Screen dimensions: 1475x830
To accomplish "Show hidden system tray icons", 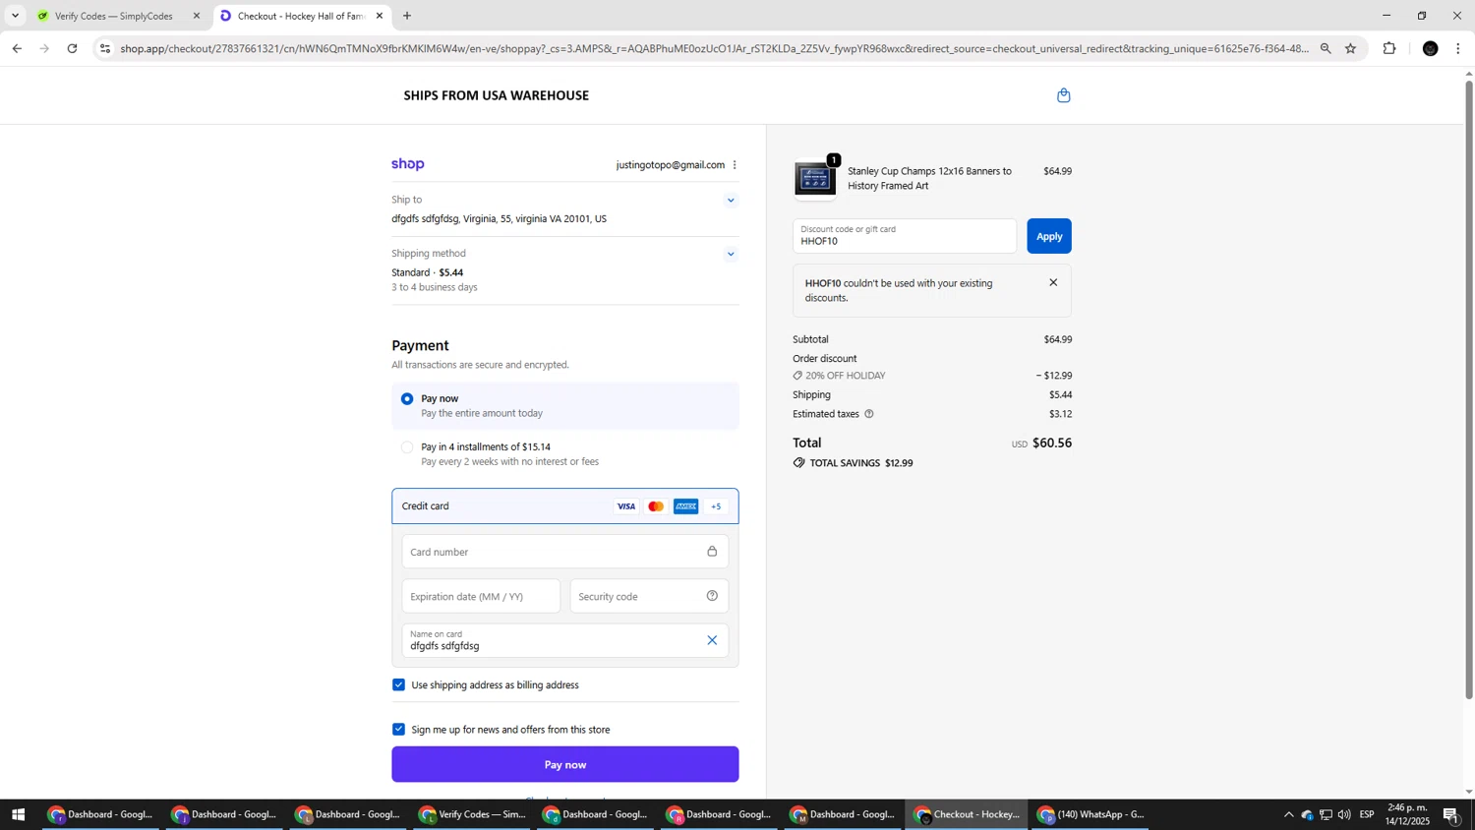I will pos(1288,814).
